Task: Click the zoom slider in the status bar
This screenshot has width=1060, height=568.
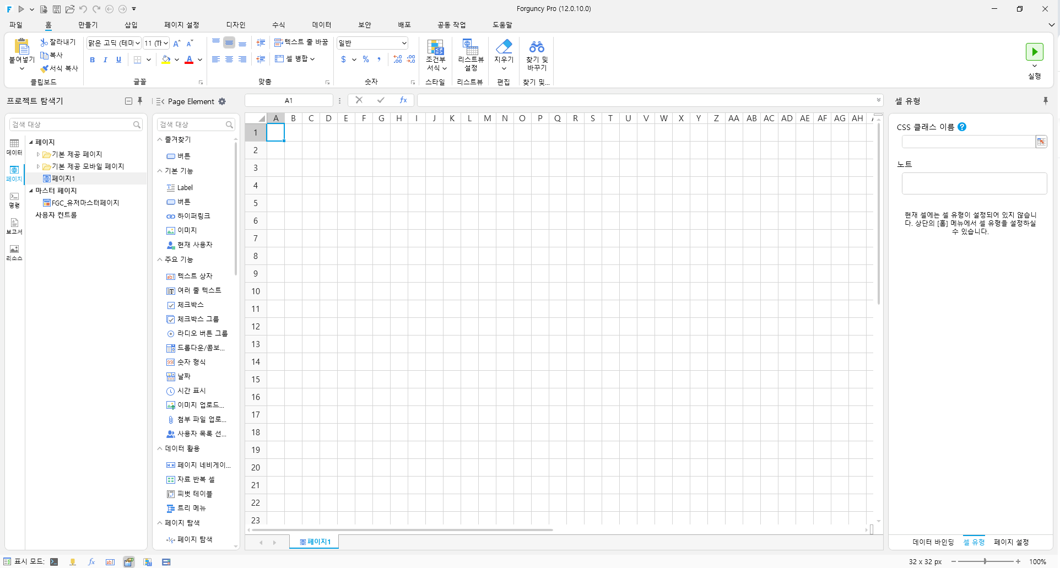Action: pos(985,561)
